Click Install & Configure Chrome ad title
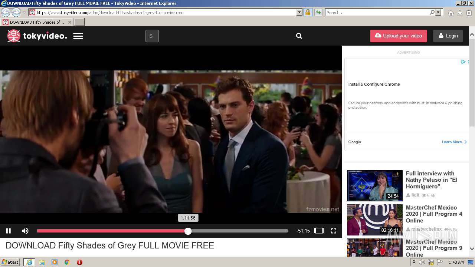The height and width of the screenshot is (267, 475). tap(374, 84)
